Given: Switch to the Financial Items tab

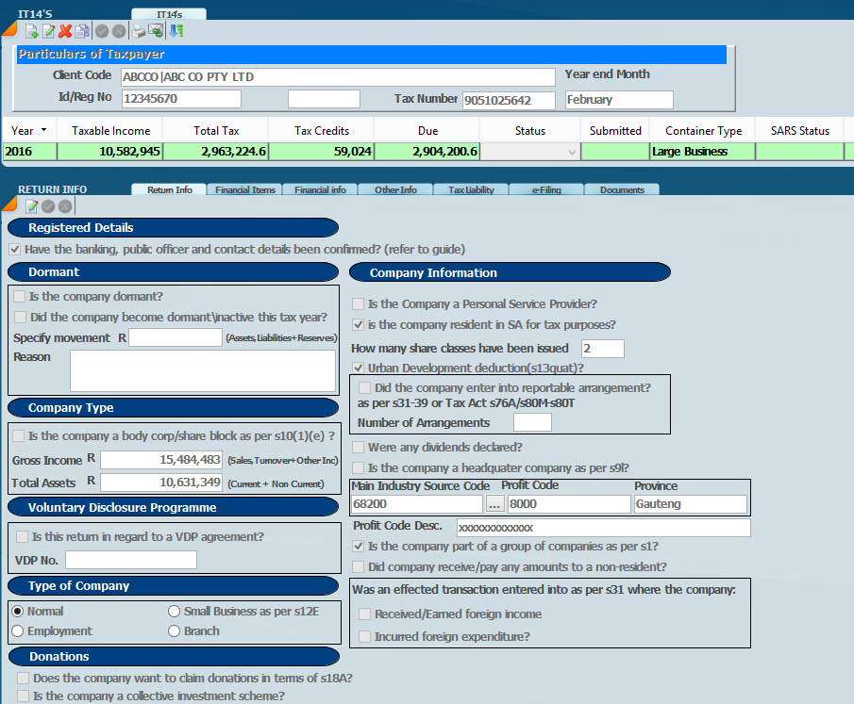Looking at the screenshot, I should 244,190.
